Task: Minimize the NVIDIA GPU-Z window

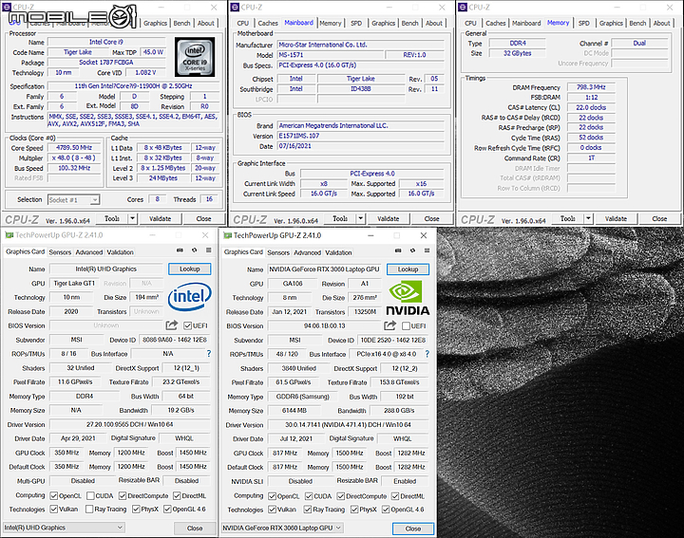Action: coord(370,235)
